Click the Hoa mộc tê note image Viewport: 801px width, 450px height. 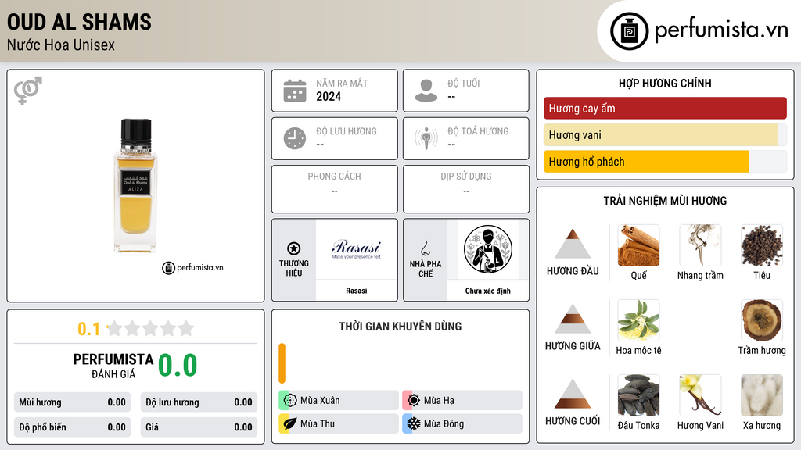point(638,320)
